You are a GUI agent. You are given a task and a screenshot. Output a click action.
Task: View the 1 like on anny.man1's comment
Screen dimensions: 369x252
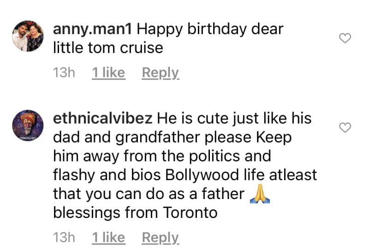point(108,73)
